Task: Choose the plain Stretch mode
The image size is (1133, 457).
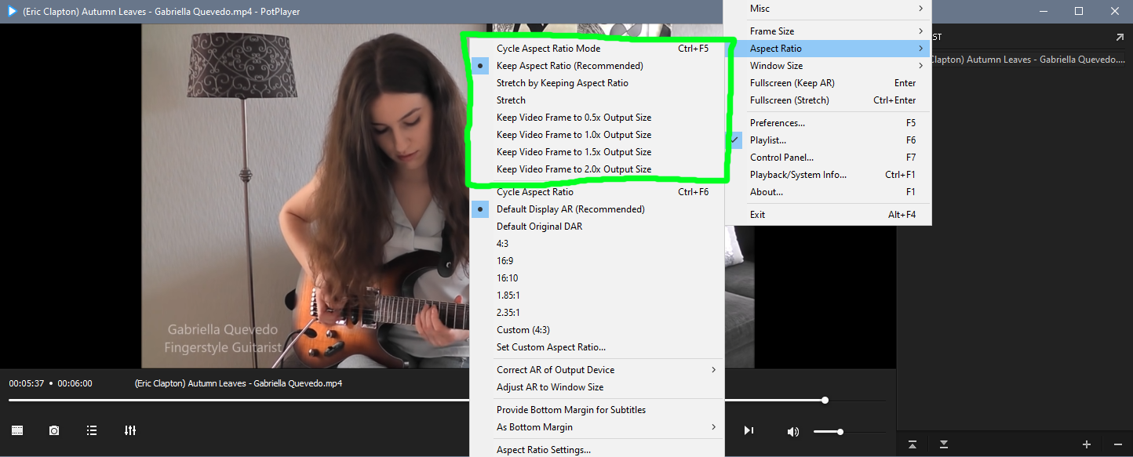Action: coord(596,100)
